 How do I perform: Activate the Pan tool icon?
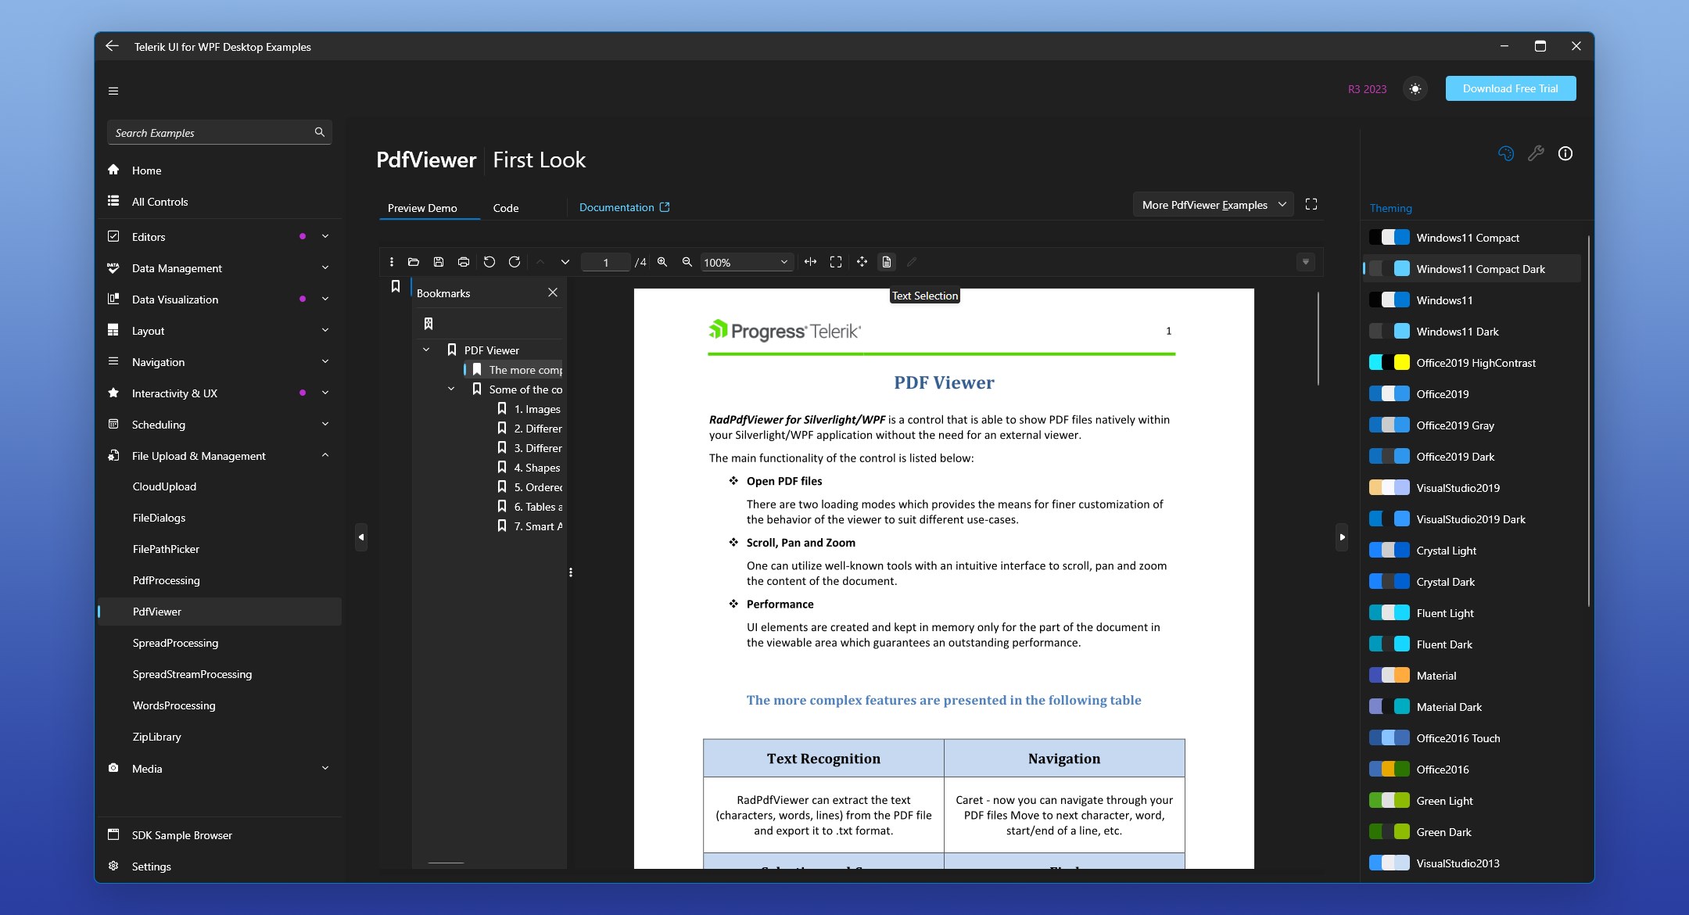click(862, 262)
